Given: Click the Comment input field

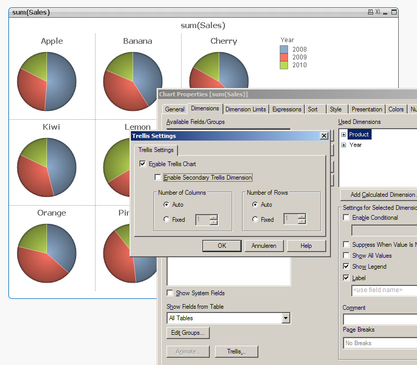Looking at the screenshot, I should pyautogui.click(x=380, y=319).
